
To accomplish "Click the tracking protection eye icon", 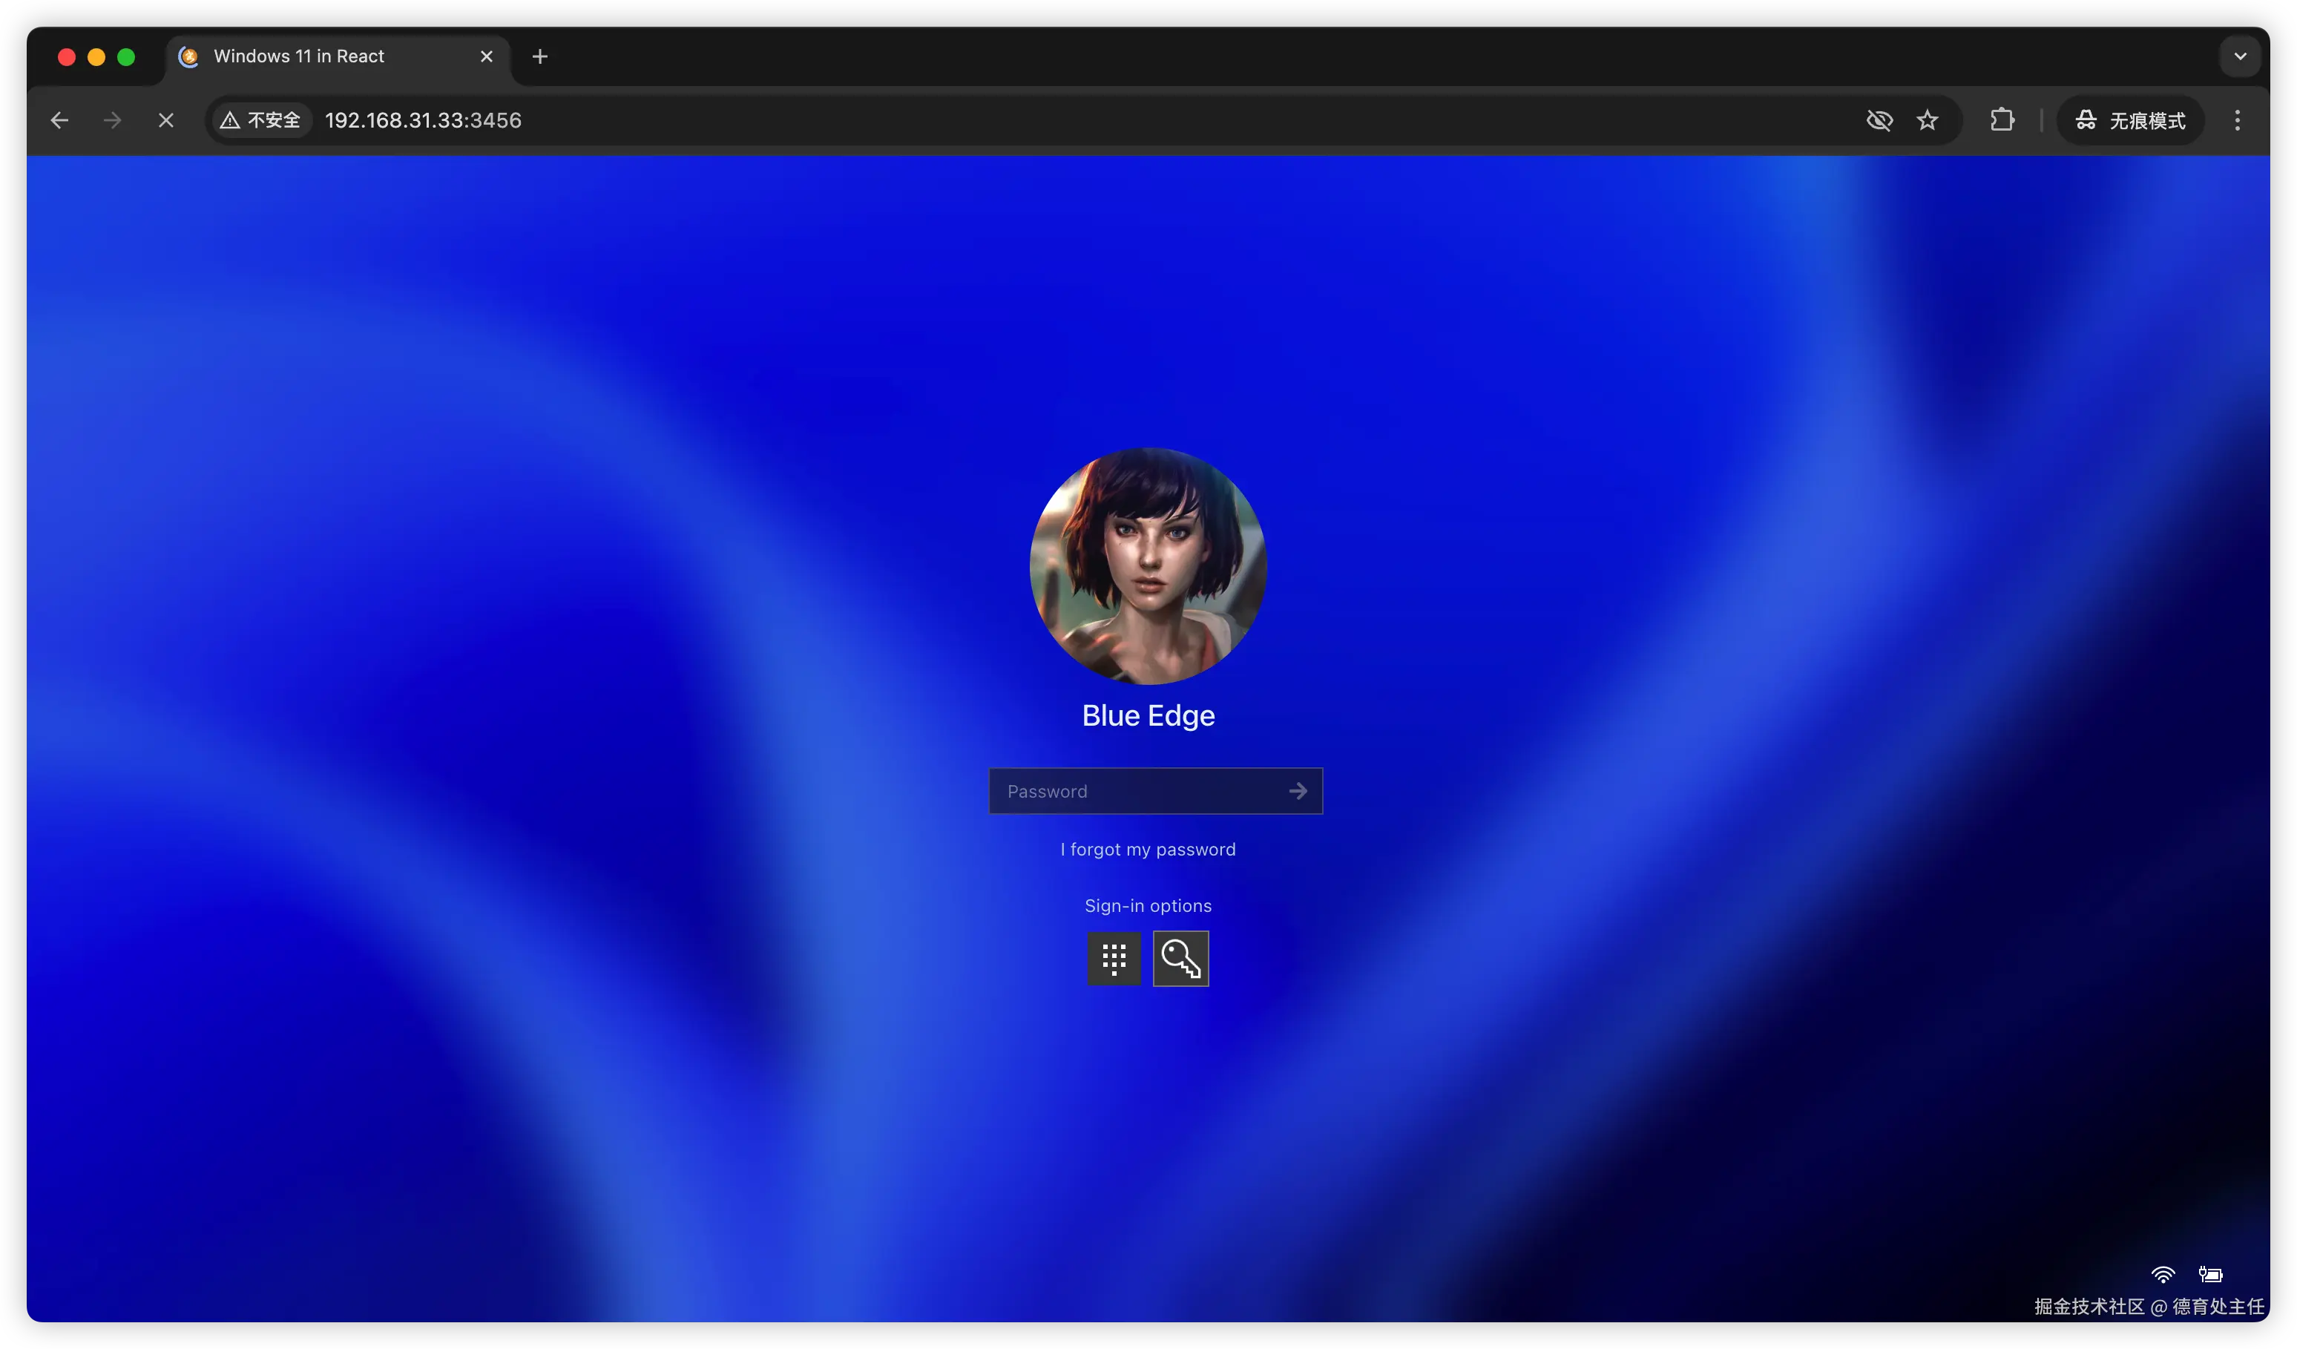I will (x=1879, y=120).
